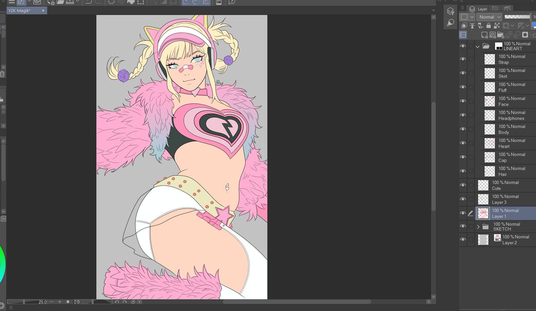
Task: Open the Layer panel menu
Action: [462, 8]
